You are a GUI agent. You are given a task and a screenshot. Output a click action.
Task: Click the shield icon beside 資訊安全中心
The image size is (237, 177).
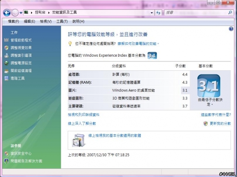(x=6, y=154)
